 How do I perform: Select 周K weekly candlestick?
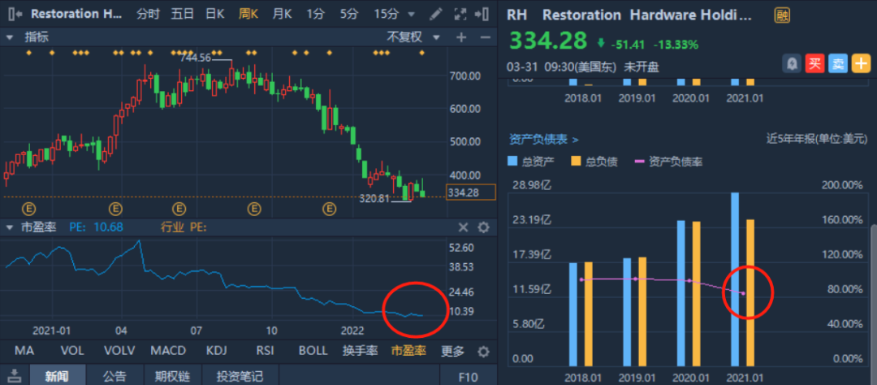(x=248, y=14)
